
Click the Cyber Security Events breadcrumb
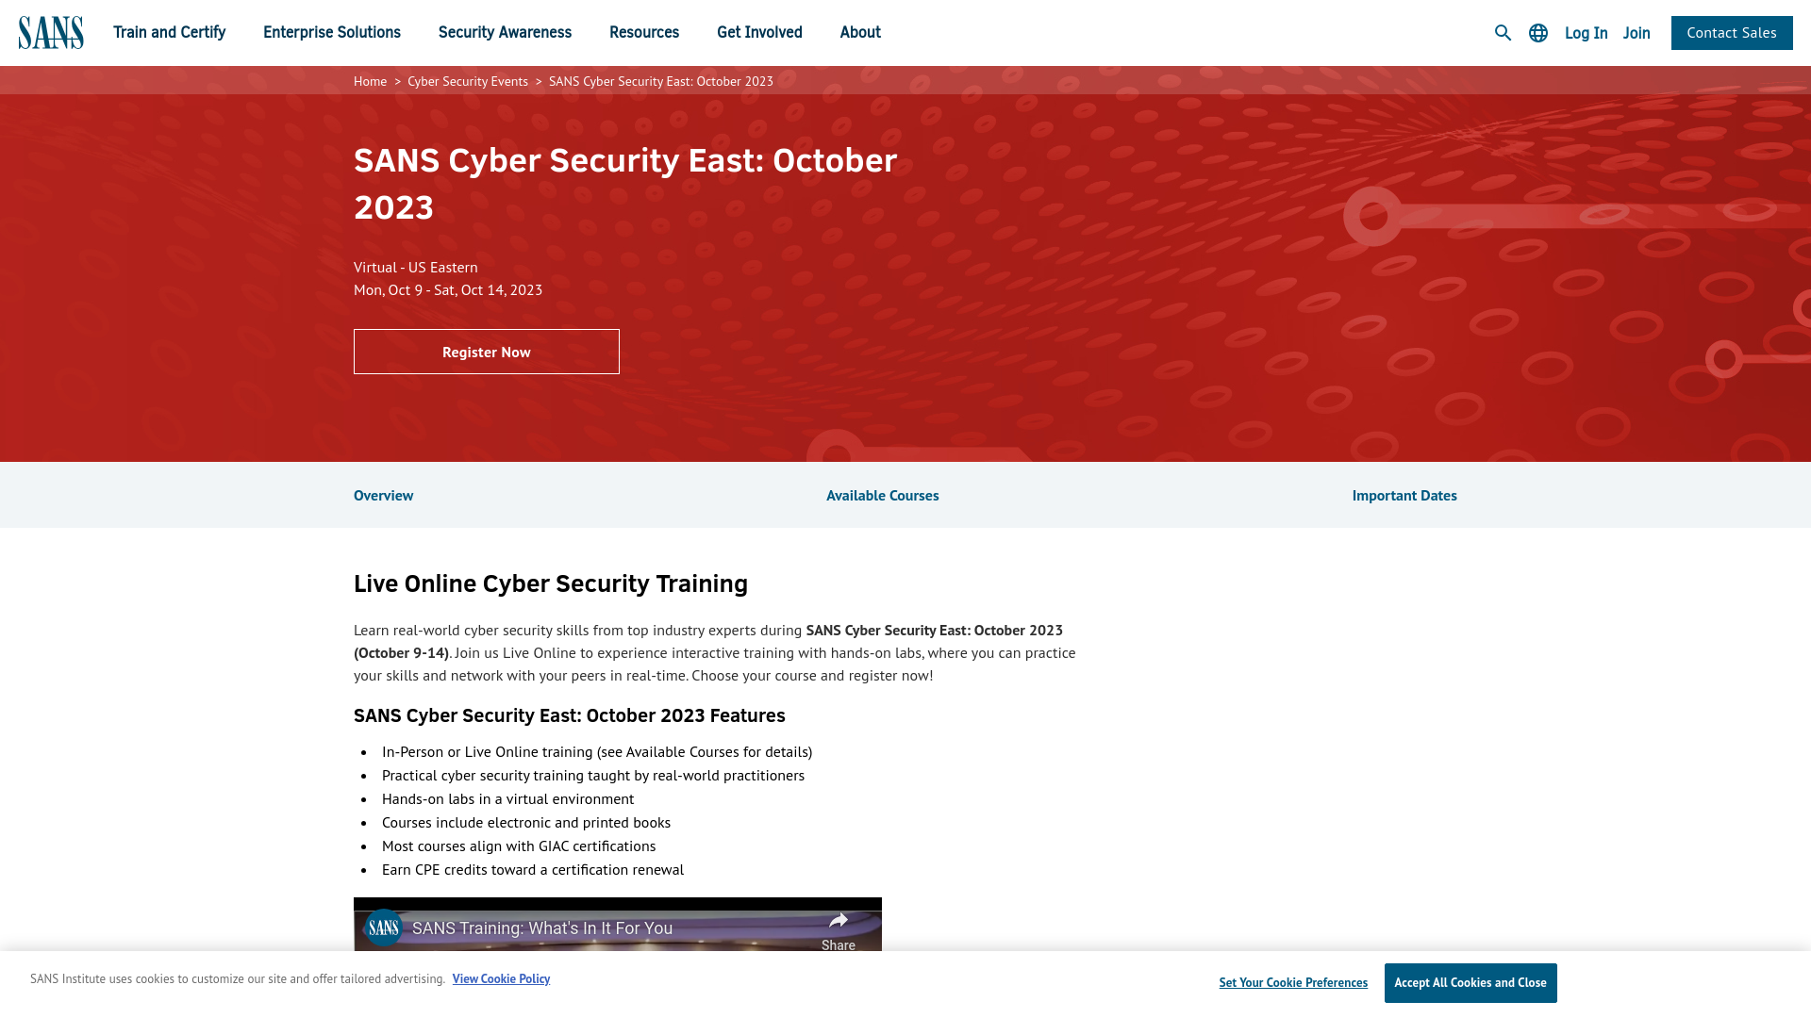point(468,81)
